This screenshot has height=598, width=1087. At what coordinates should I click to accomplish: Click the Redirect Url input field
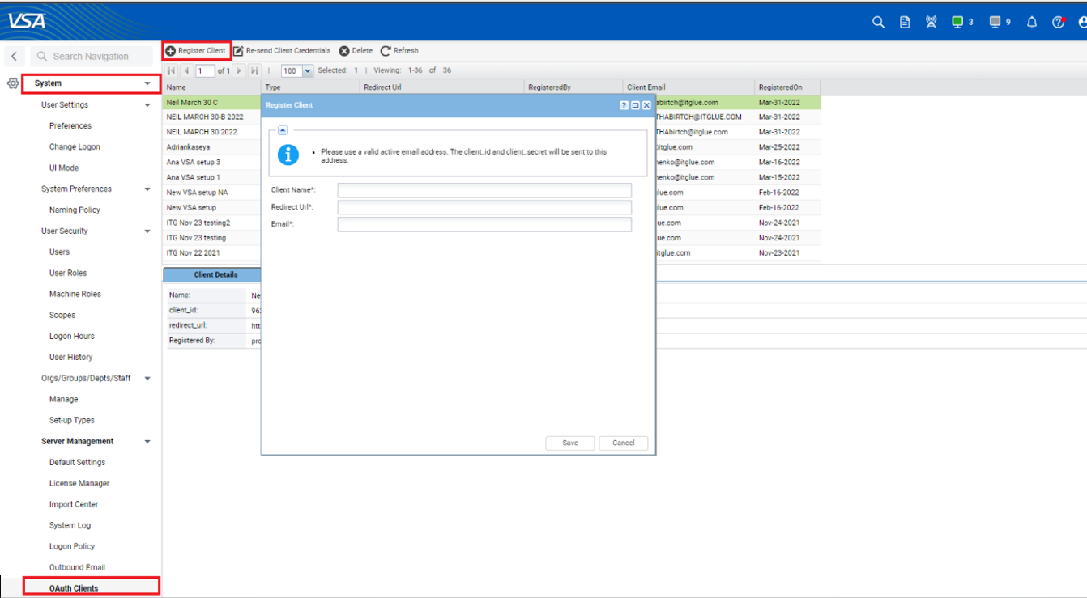coord(484,207)
